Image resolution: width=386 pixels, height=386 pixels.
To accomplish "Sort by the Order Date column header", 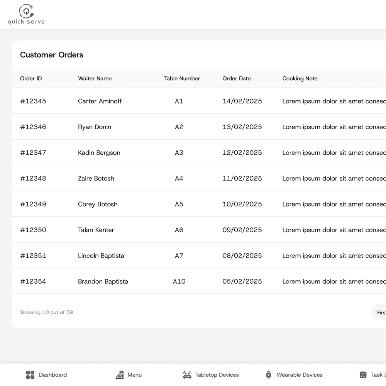I will tap(236, 78).
